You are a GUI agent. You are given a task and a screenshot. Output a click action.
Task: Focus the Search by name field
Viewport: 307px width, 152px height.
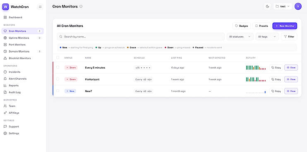141,36
